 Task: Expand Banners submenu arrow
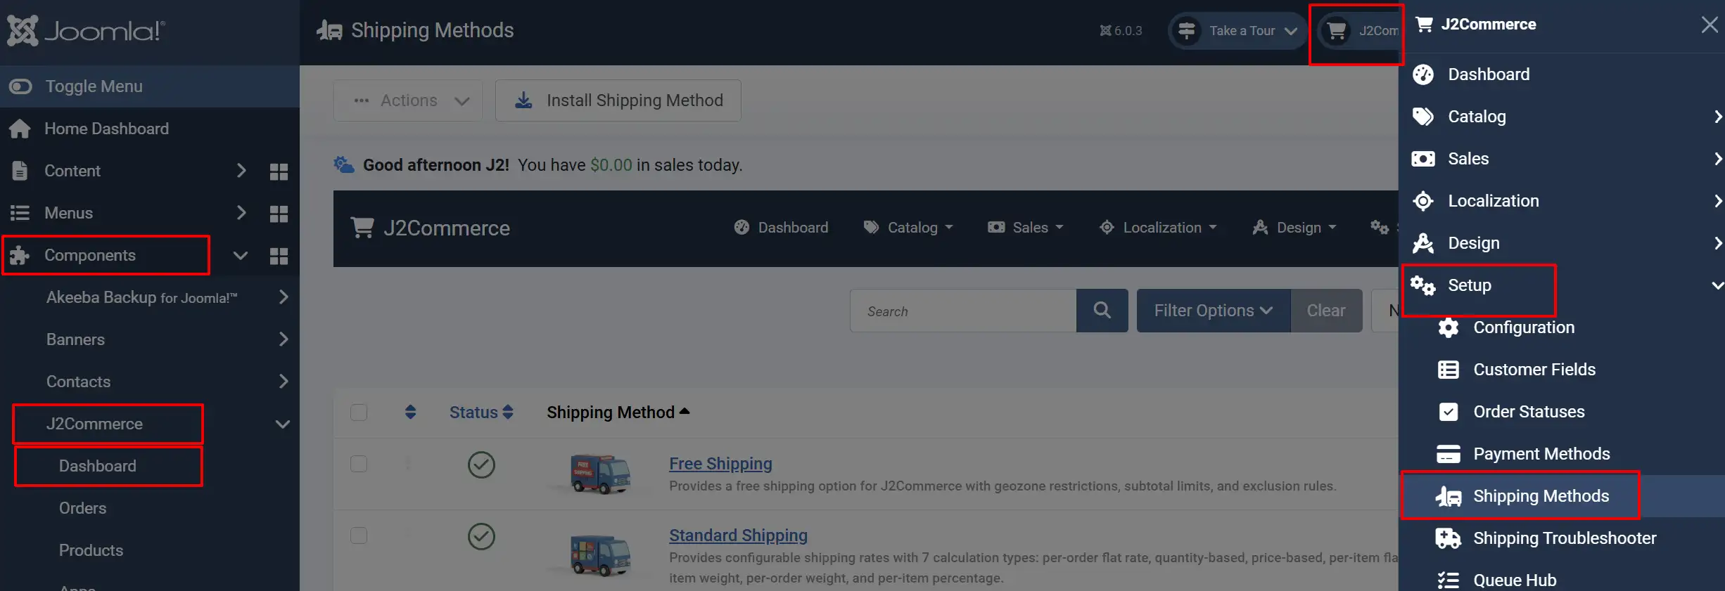pyautogui.click(x=284, y=339)
